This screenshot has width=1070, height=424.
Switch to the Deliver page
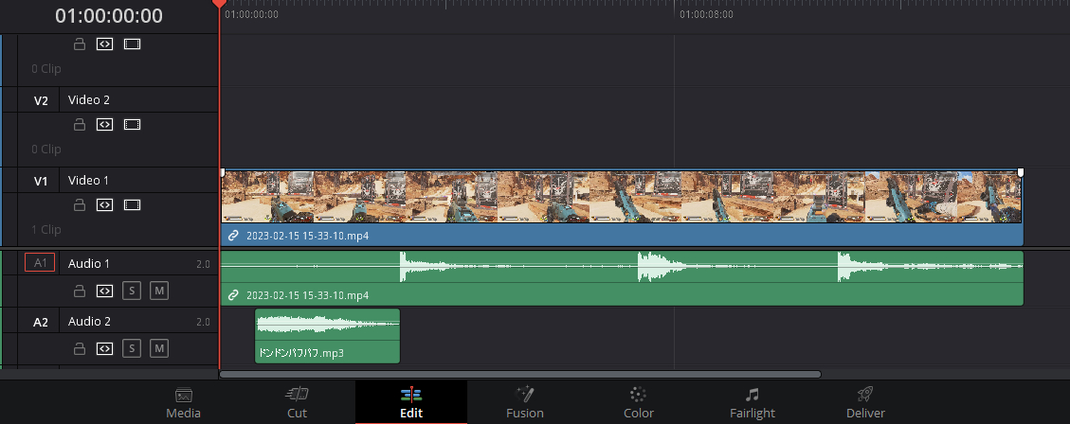coord(865,403)
